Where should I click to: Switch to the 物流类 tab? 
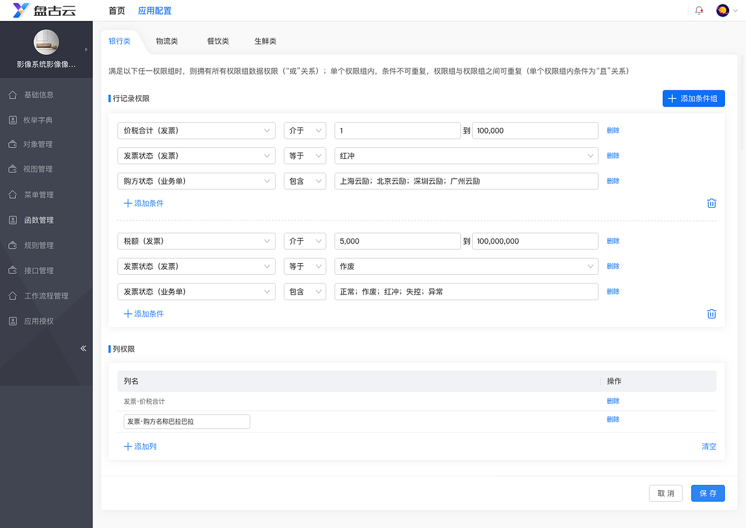coord(167,41)
